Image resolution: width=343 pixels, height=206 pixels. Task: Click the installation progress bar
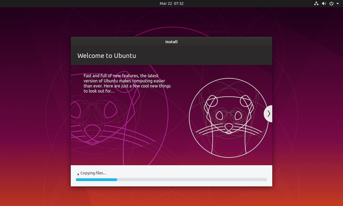(x=171, y=180)
